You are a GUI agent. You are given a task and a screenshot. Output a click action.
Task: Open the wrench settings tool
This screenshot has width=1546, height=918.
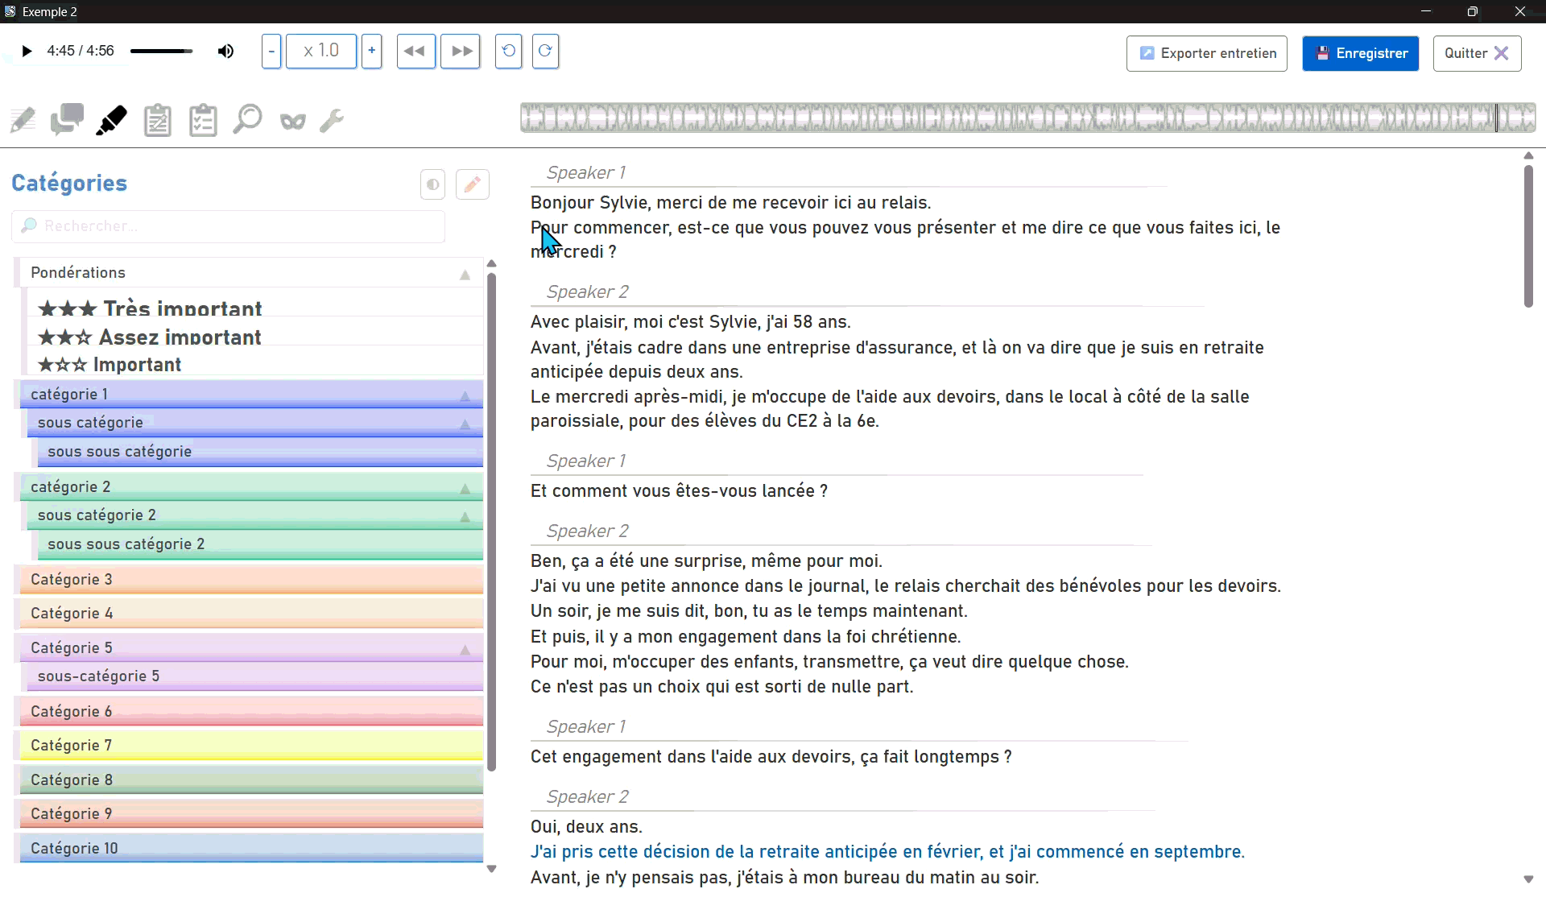click(x=332, y=120)
